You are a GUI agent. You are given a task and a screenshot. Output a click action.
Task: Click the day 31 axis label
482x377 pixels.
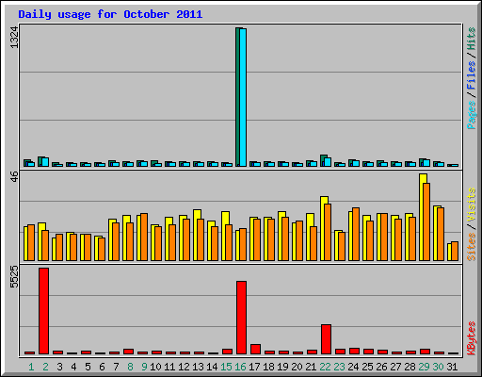[452, 367]
